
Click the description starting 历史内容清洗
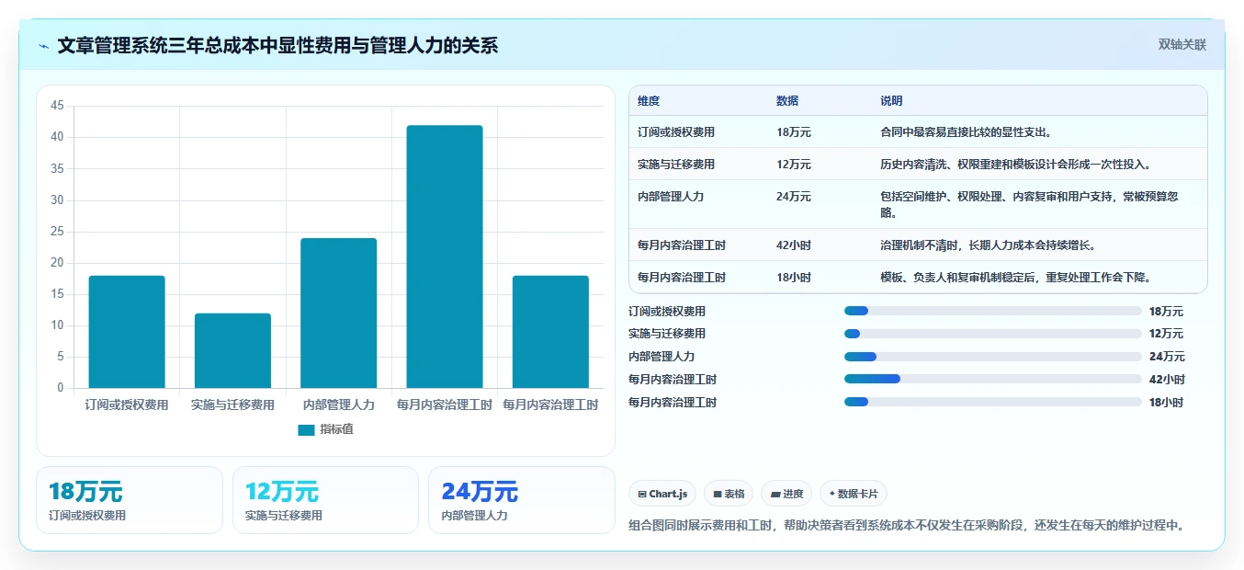pyautogui.click(x=1016, y=165)
